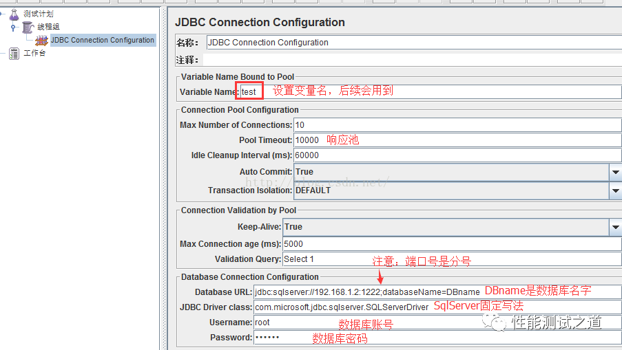Click the Variable Name field containing test

(x=431, y=92)
